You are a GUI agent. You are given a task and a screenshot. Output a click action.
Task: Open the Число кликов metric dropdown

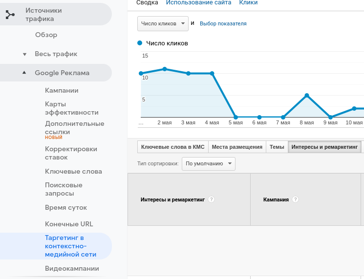point(163,23)
